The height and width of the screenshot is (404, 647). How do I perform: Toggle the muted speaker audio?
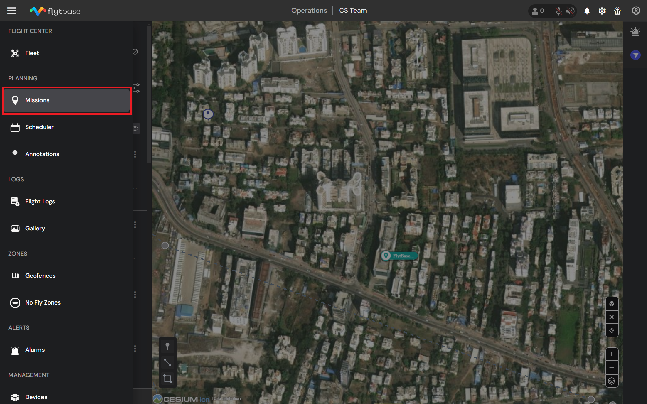click(x=570, y=11)
